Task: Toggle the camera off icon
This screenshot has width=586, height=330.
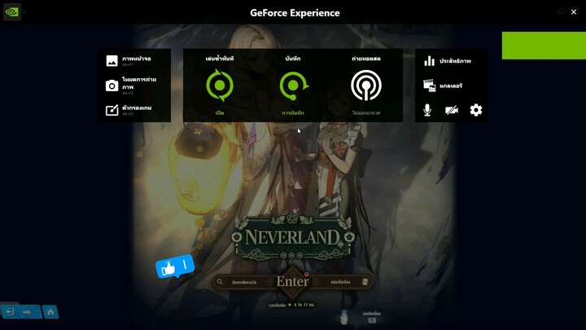Action: pyautogui.click(x=452, y=110)
